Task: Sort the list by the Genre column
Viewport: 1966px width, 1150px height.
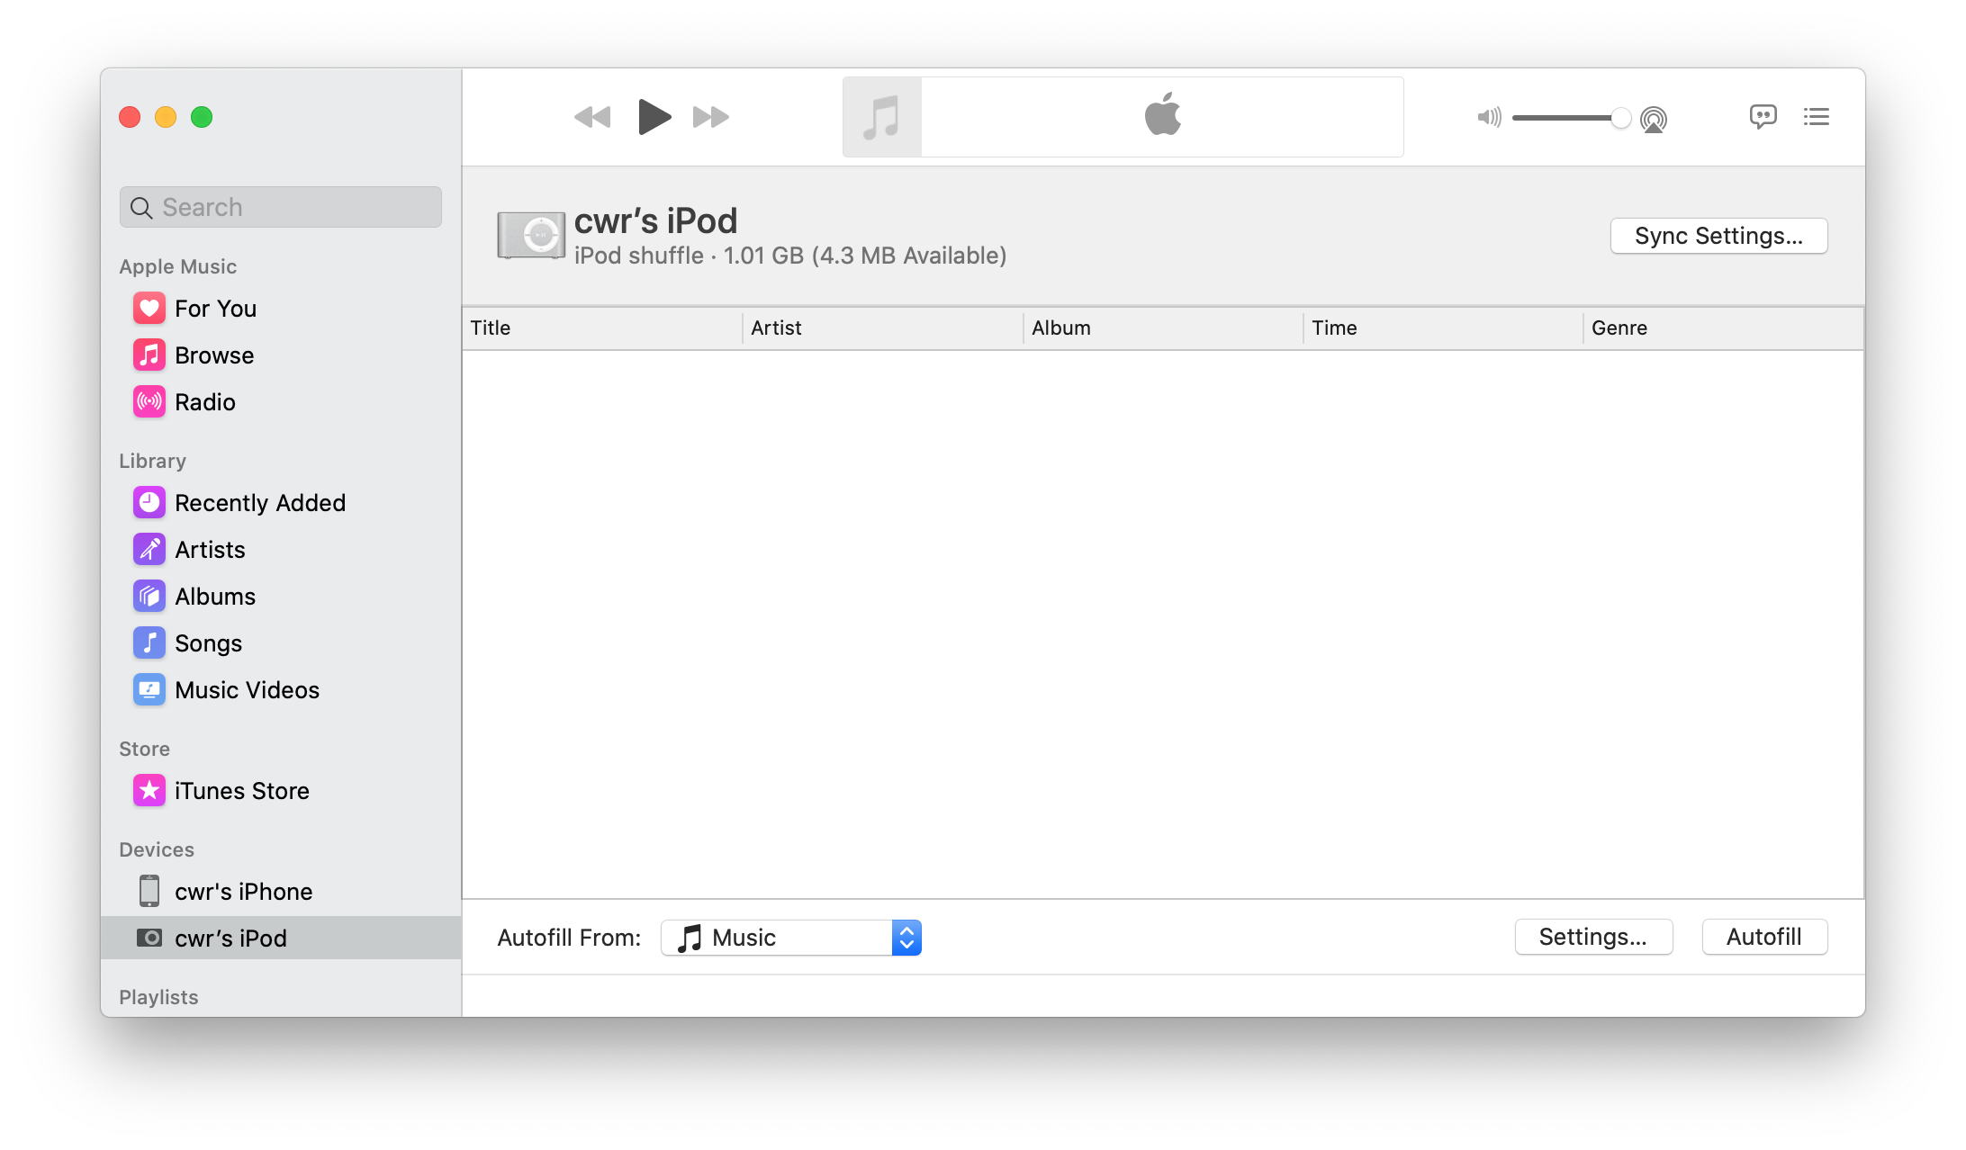Action: pos(1619,328)
